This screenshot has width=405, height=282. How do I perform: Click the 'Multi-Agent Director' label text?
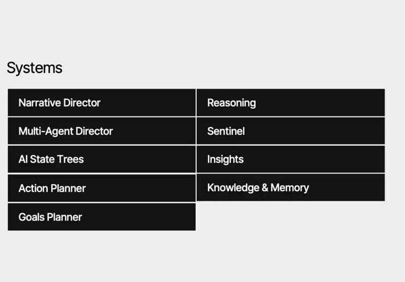[66, 131]
